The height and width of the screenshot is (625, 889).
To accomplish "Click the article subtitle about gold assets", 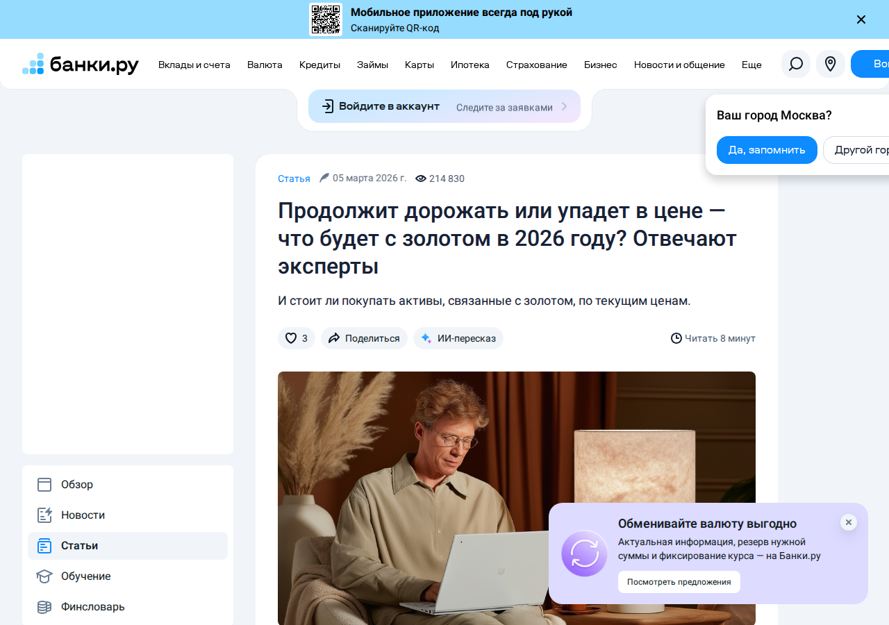I will pos(484,301).
